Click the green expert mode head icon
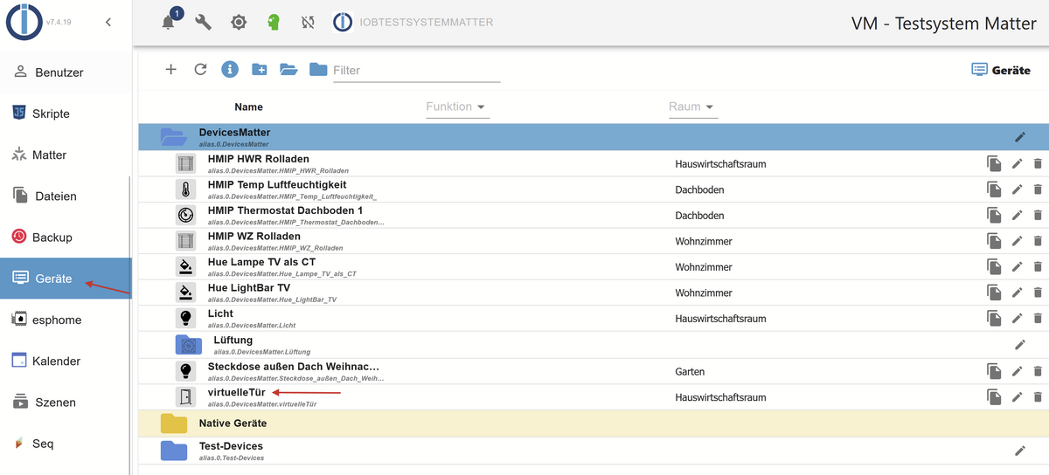The width and height of the screenshot is (1049, 475). pos(274,23)
